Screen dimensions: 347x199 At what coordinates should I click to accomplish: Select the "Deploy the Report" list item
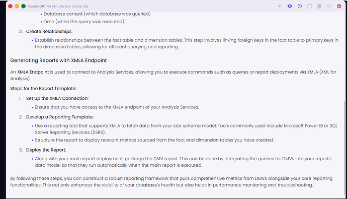click(46, 150)
